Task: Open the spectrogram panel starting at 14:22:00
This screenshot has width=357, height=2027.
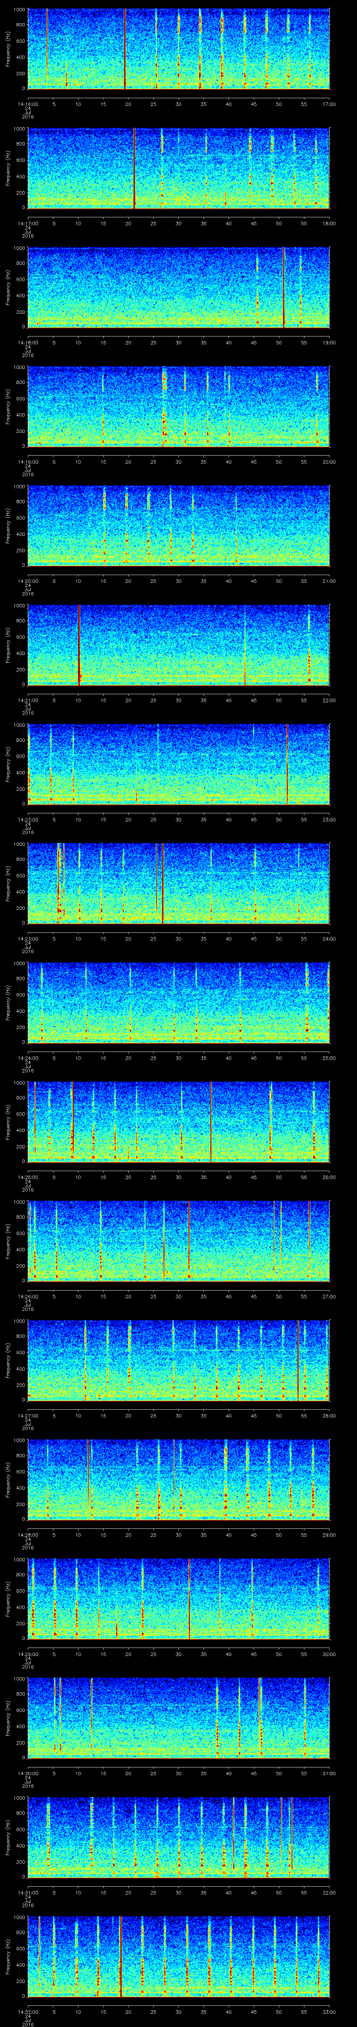Action: coord(178,764)
